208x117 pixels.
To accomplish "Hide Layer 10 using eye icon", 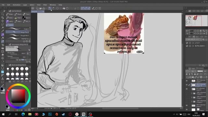I will tap(187, 85).
